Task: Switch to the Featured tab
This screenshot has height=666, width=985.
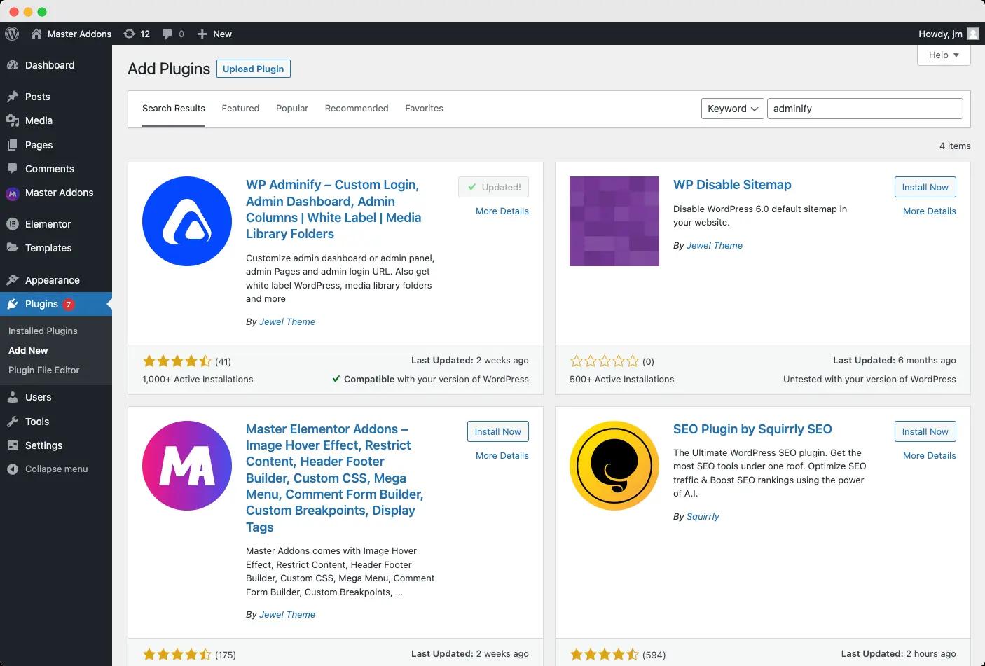Action: tap(240, 109)
